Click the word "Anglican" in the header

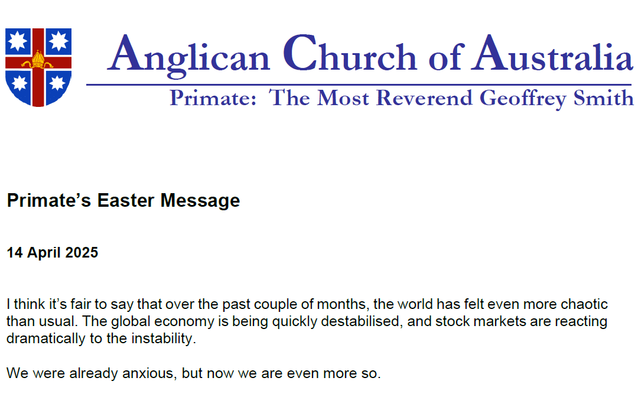tap(188, 55)
